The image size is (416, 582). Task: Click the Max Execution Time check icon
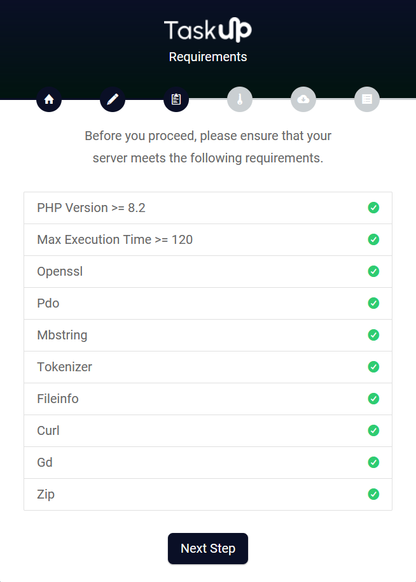coord(373,239)
